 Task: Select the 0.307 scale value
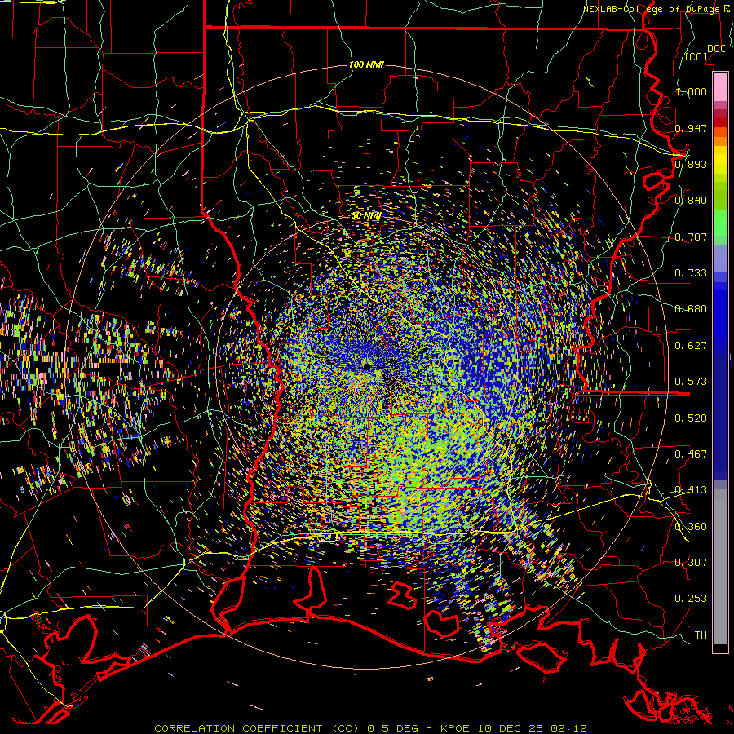[x=691, y=563]
